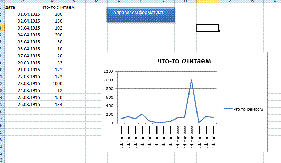Click the column D header
The height and width of the screenshot is (163, 281).
coord(96,1)
